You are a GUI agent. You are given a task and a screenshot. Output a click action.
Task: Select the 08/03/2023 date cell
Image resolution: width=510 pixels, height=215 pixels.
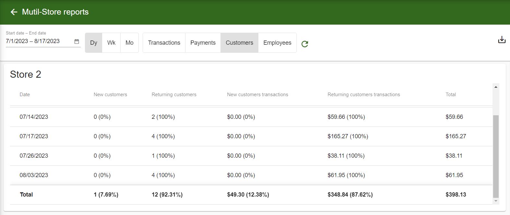(x=34, y=175)
